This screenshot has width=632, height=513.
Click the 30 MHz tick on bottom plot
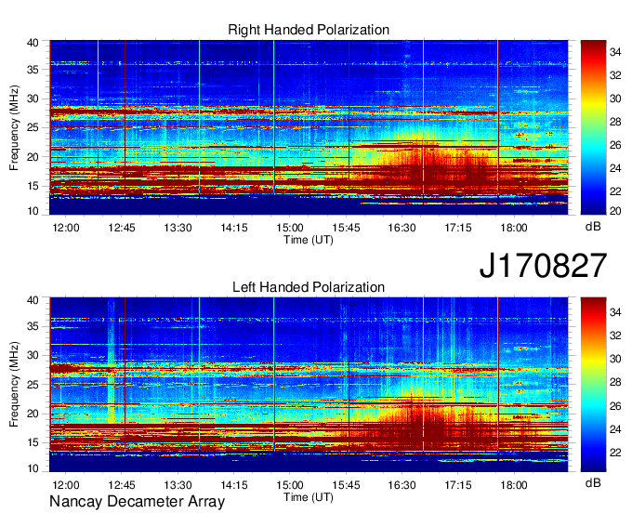33,355
